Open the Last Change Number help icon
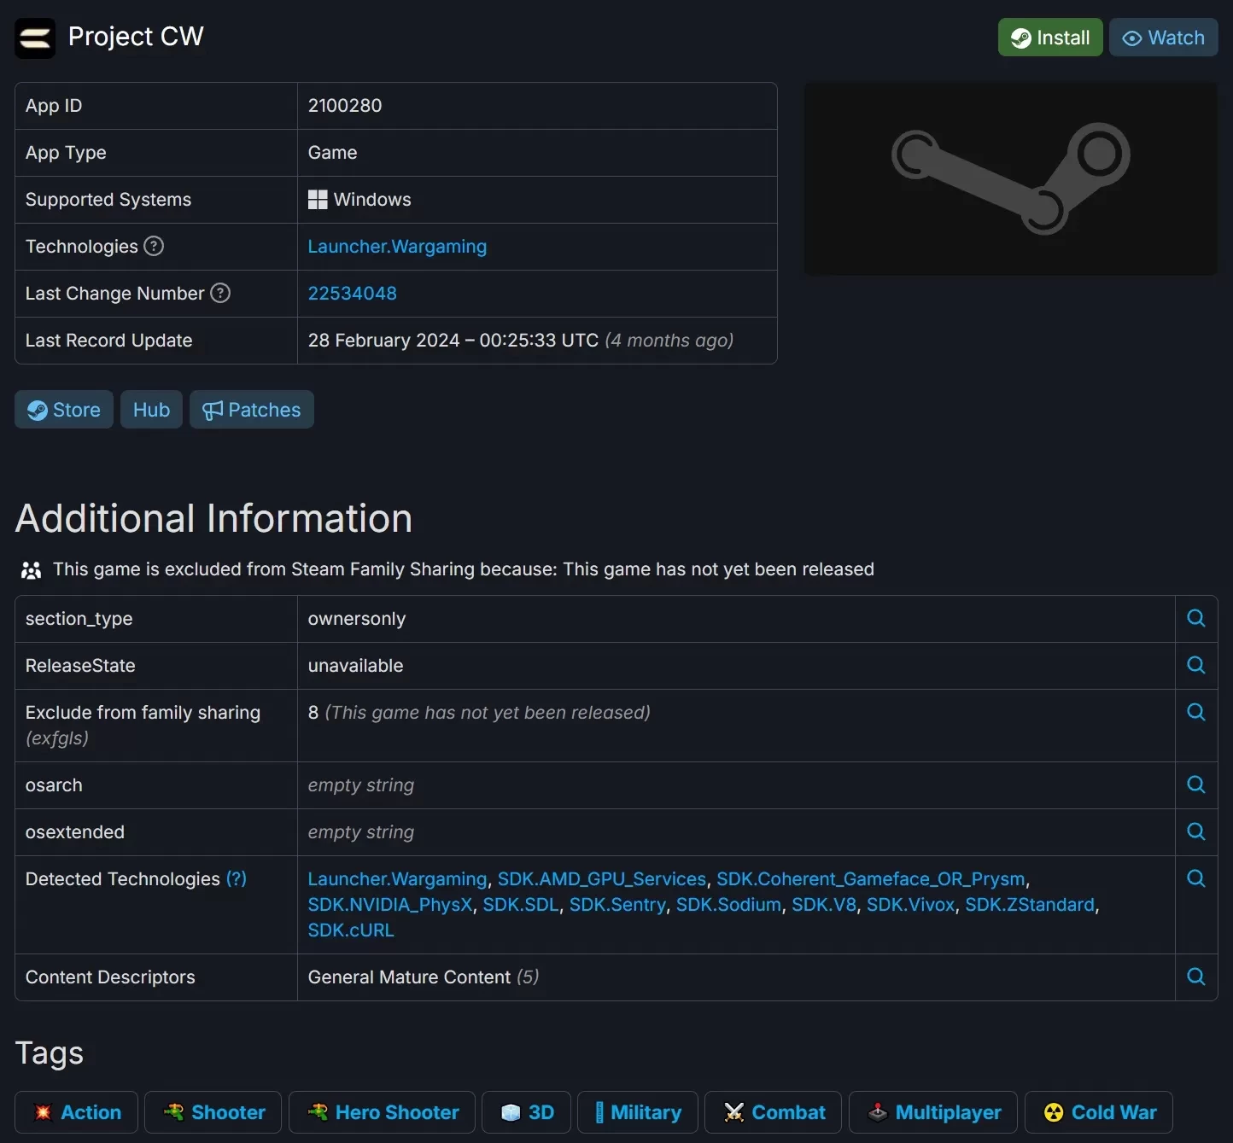1233x1143 pixels. (x=220, y=293)
